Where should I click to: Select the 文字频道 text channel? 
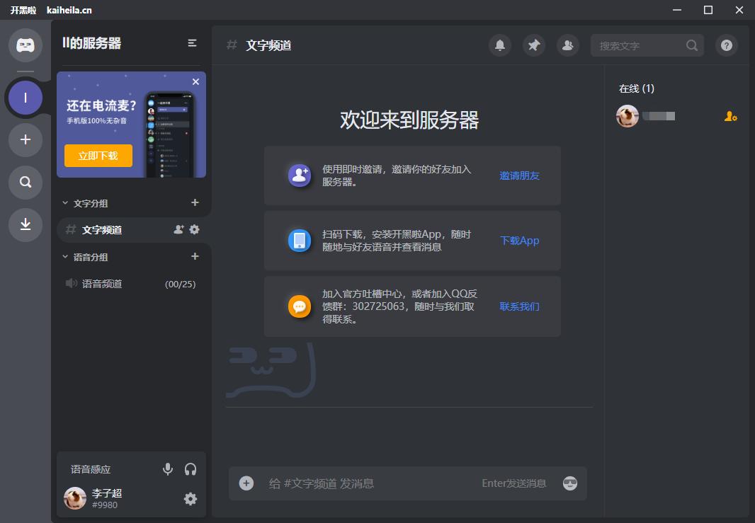point(102,230)
